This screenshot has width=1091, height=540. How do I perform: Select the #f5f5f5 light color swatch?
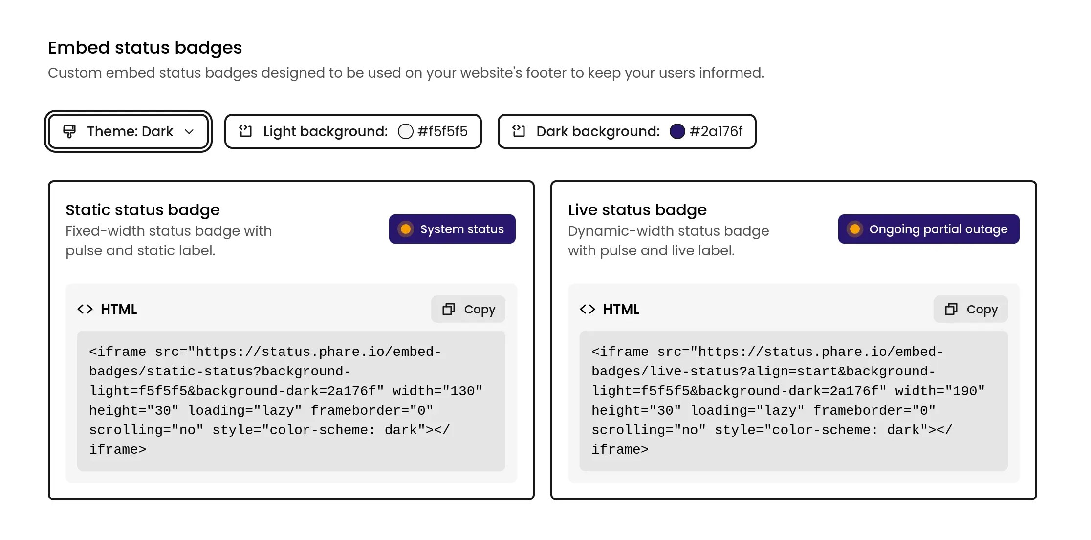pos(406,131)
